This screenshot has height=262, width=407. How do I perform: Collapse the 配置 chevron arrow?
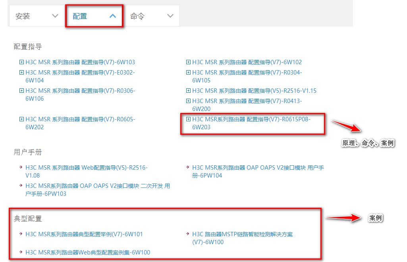coord(113,16)
